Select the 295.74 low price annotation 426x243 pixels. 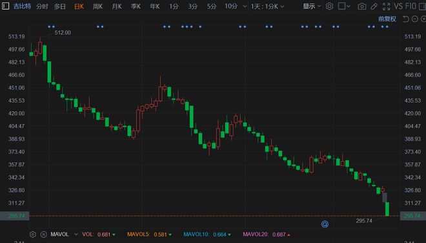click(x=364, y=220)
